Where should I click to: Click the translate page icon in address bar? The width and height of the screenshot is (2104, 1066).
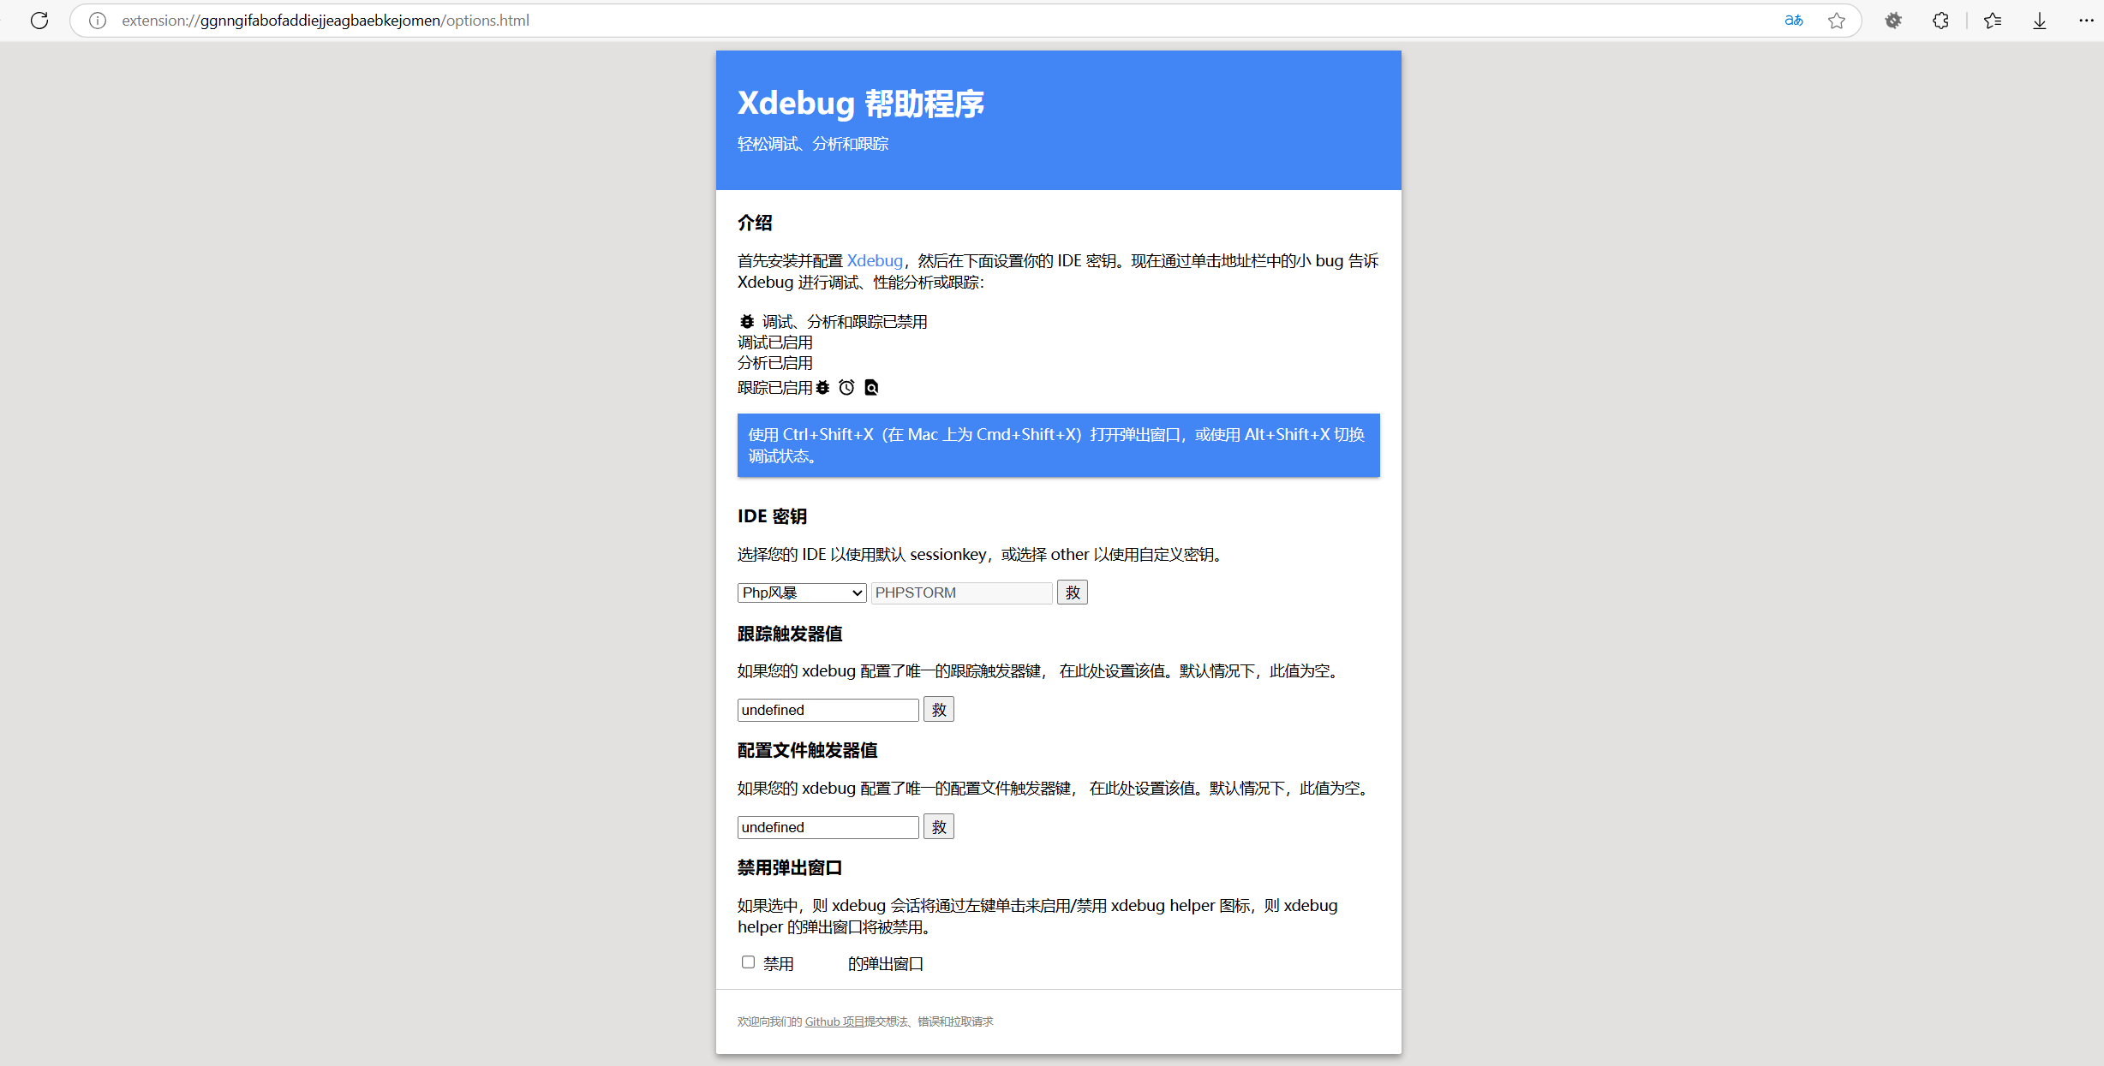click(x=1793, y=21)
